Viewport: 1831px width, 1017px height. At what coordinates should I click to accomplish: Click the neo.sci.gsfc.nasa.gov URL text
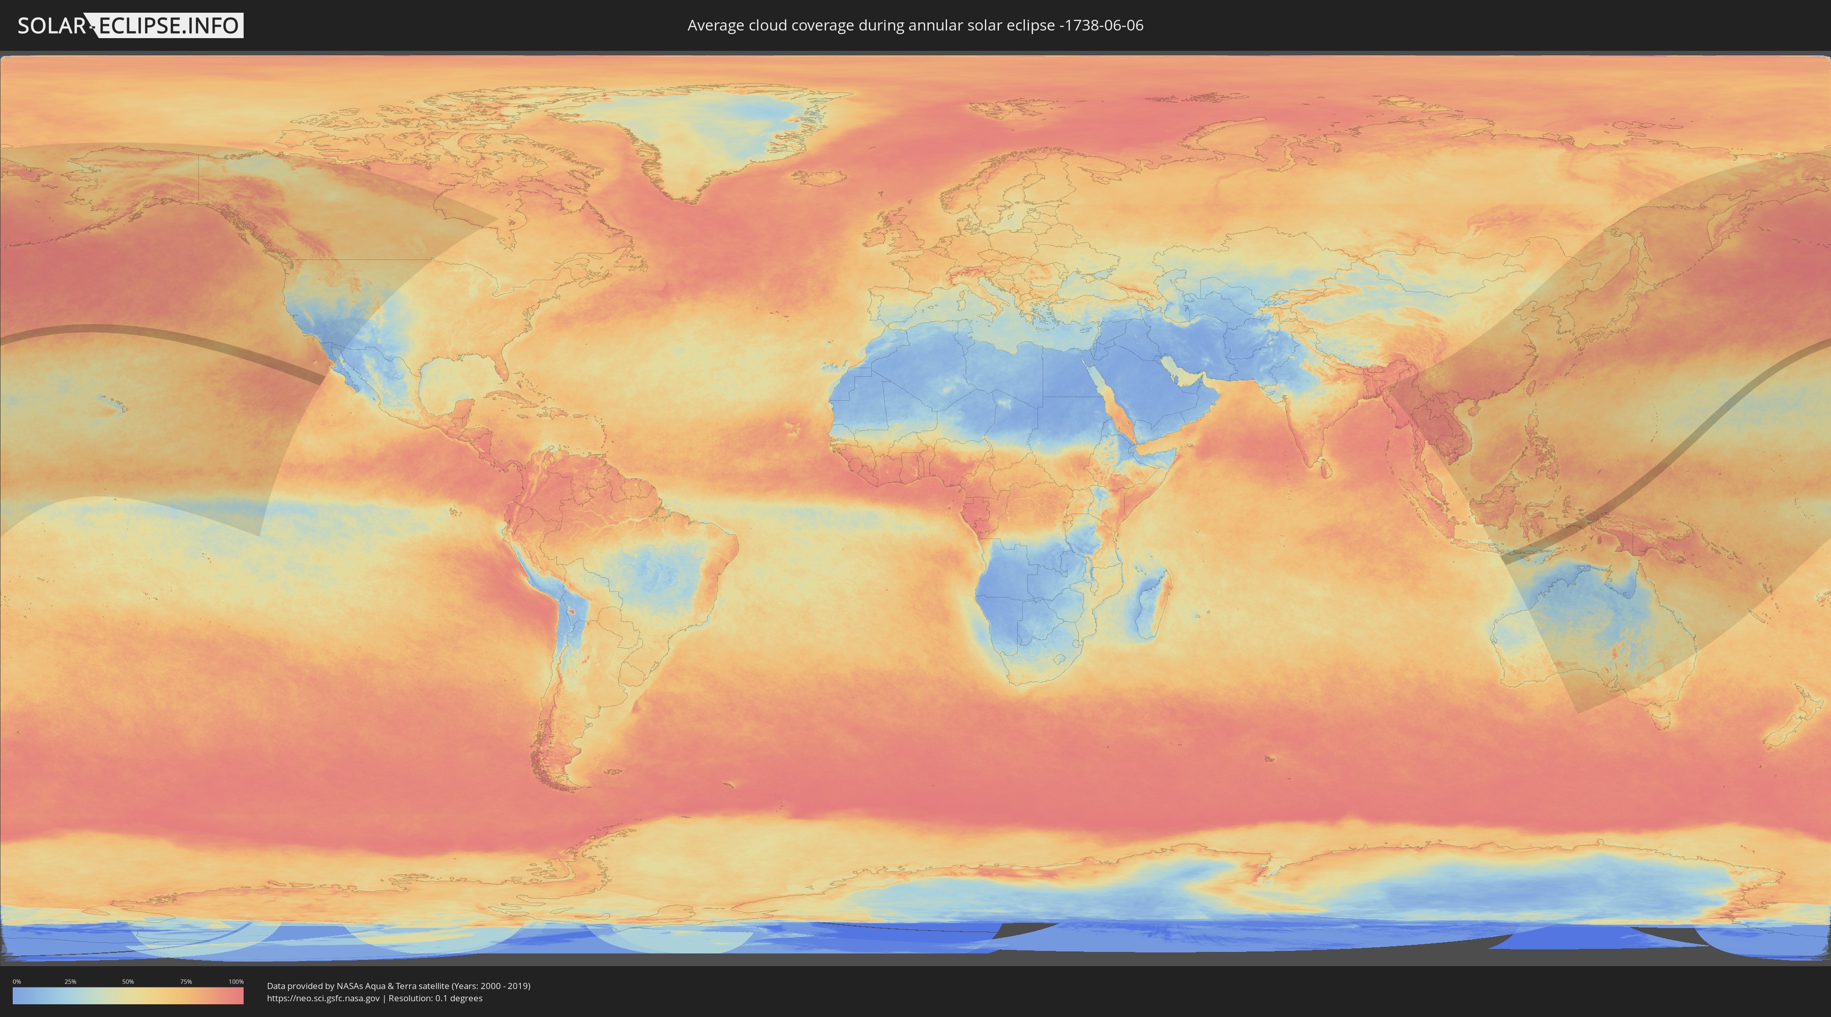[323, 999]
